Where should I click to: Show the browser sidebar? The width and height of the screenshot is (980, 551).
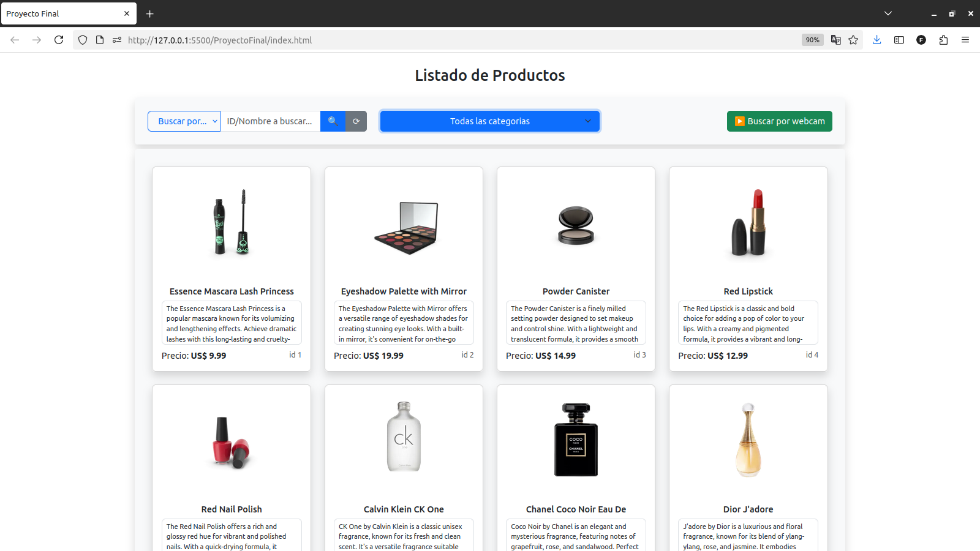[899, 40]
